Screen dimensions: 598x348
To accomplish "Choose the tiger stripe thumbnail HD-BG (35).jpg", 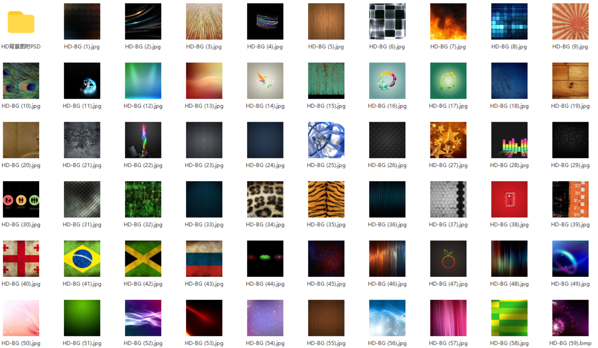I will click(x=326, y=199).
